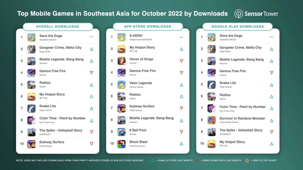Click Mobile Legends icon in Overall Downloads
Screen dimensions: 303x170
click(x=31, y=61)
